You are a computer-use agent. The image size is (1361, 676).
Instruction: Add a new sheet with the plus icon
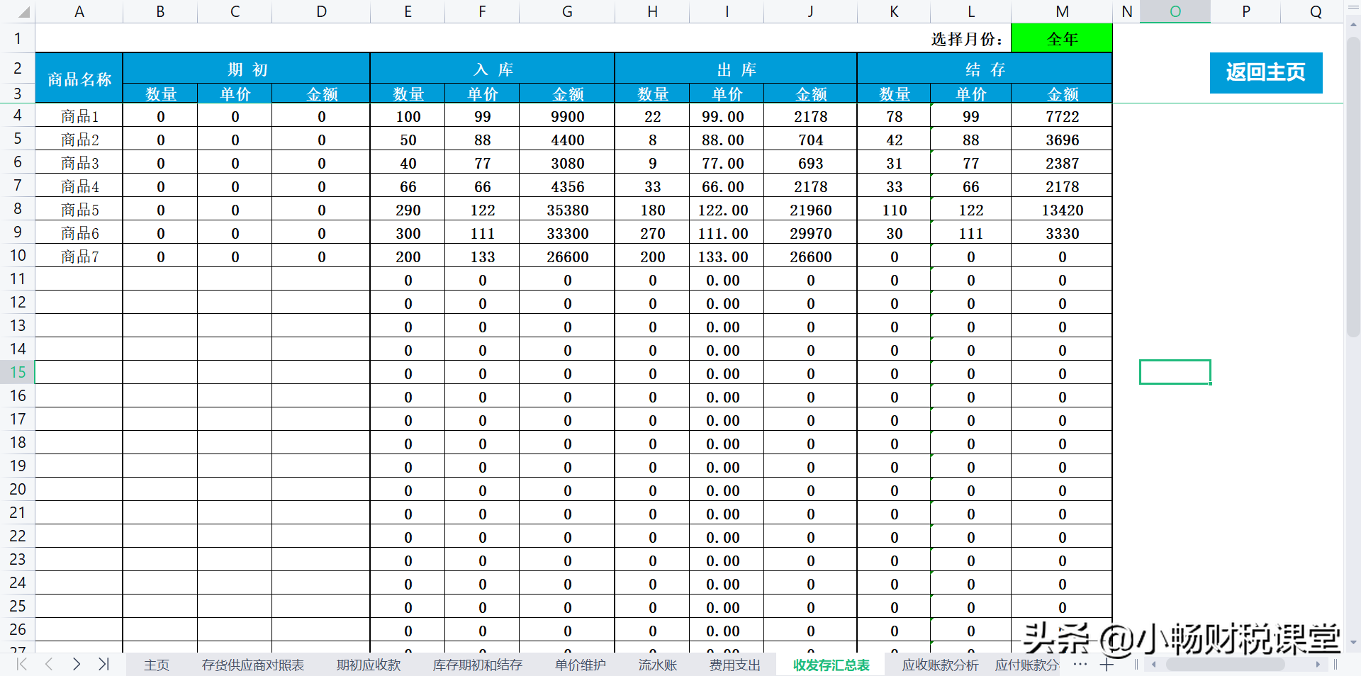click(1107, 664)
